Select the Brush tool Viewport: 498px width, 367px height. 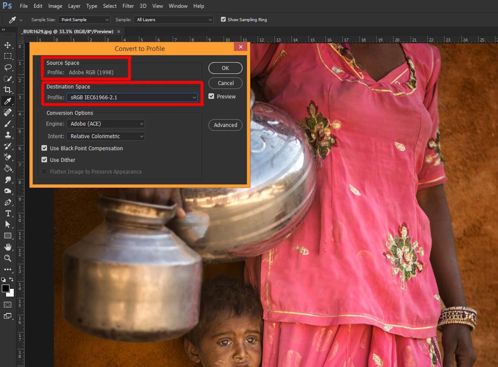(7, 124)
